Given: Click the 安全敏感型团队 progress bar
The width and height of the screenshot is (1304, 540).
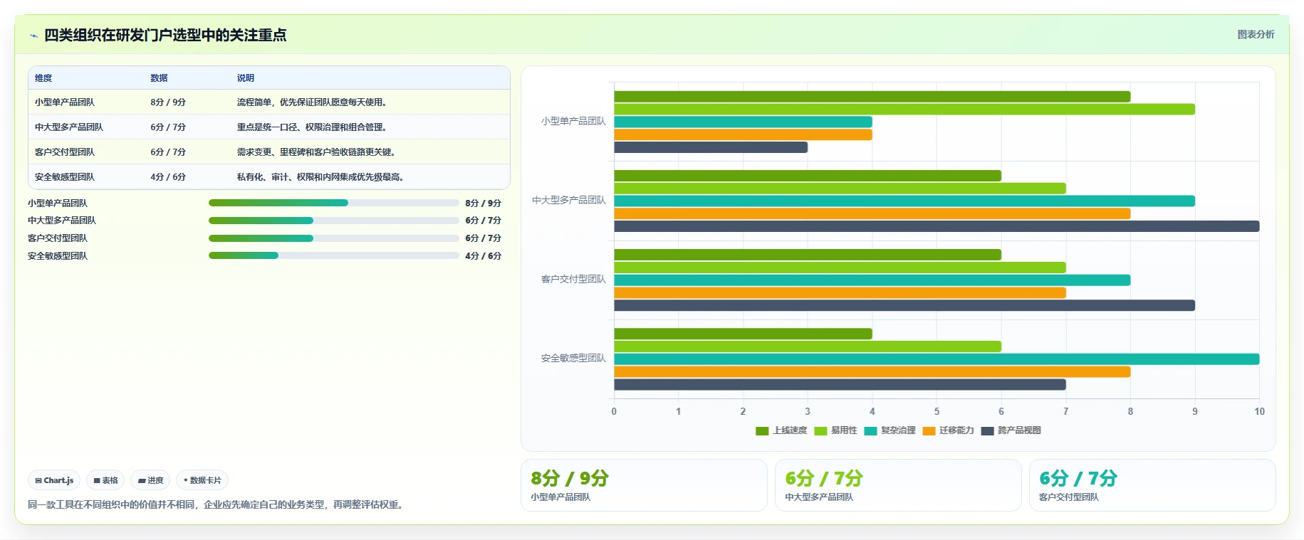Looking at the screenshot, I should [333, 255].
